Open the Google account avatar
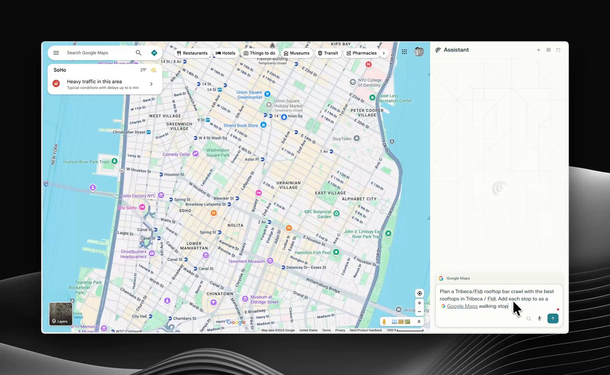The height and width of the screenshot is (375, 610). pyautogui.click(x=419, y=52)
